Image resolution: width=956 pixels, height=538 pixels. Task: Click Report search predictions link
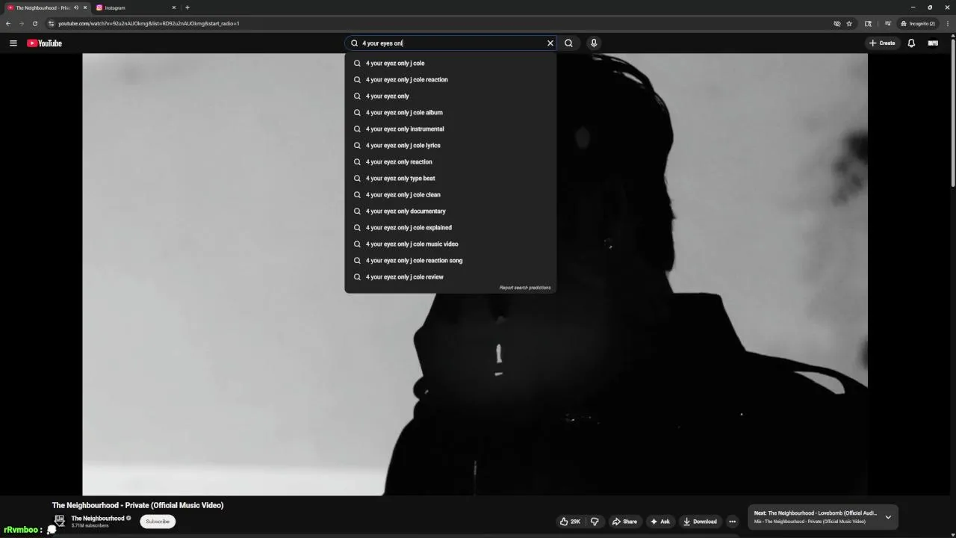[x=525, y=288]
